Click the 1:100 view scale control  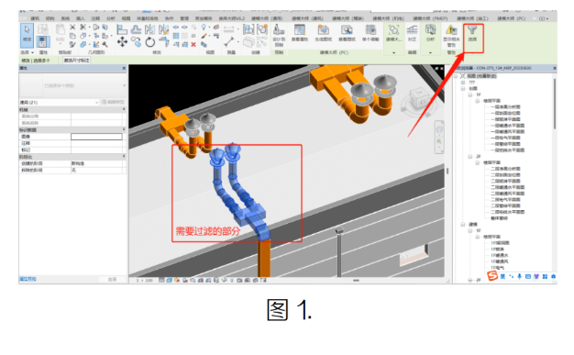144,281
